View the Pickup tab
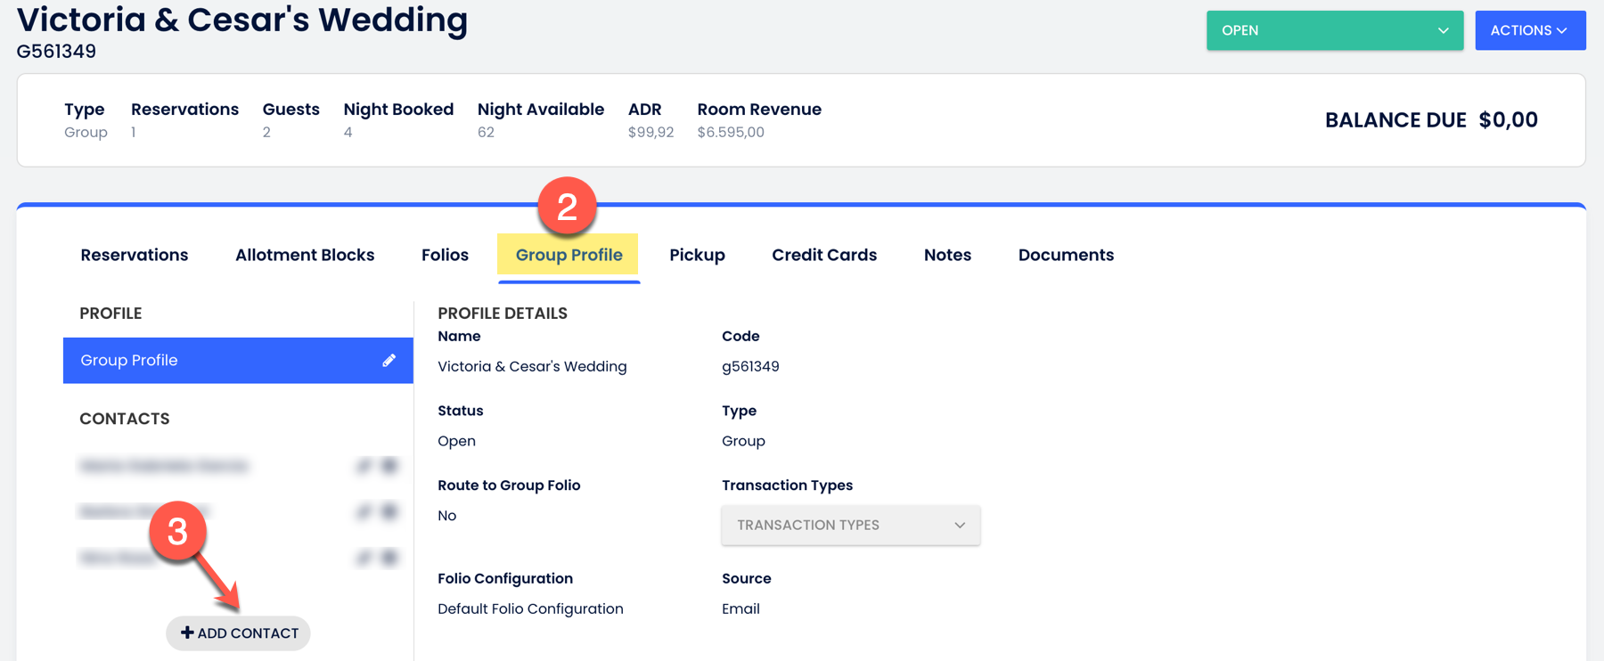The width and height of the screenshot is (1604, 661). (697, 255)
